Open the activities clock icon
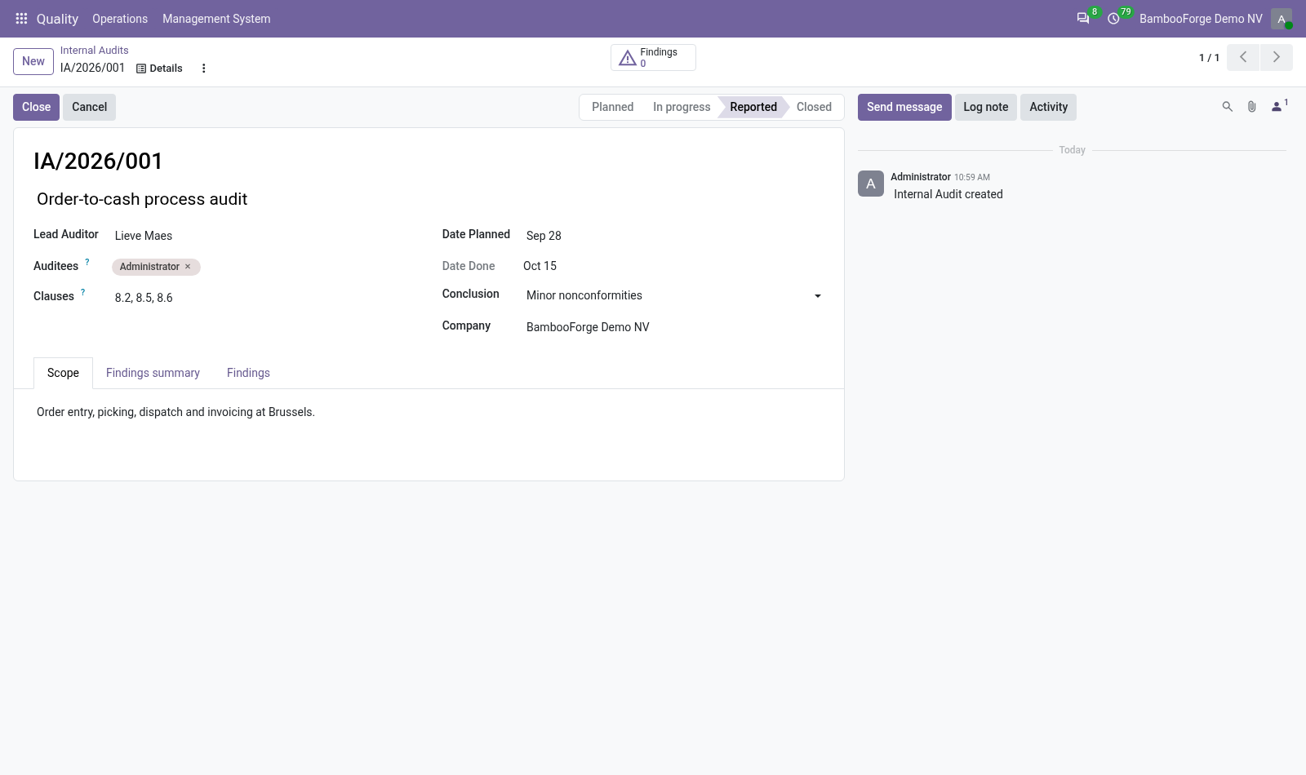 pos(1113,18)
